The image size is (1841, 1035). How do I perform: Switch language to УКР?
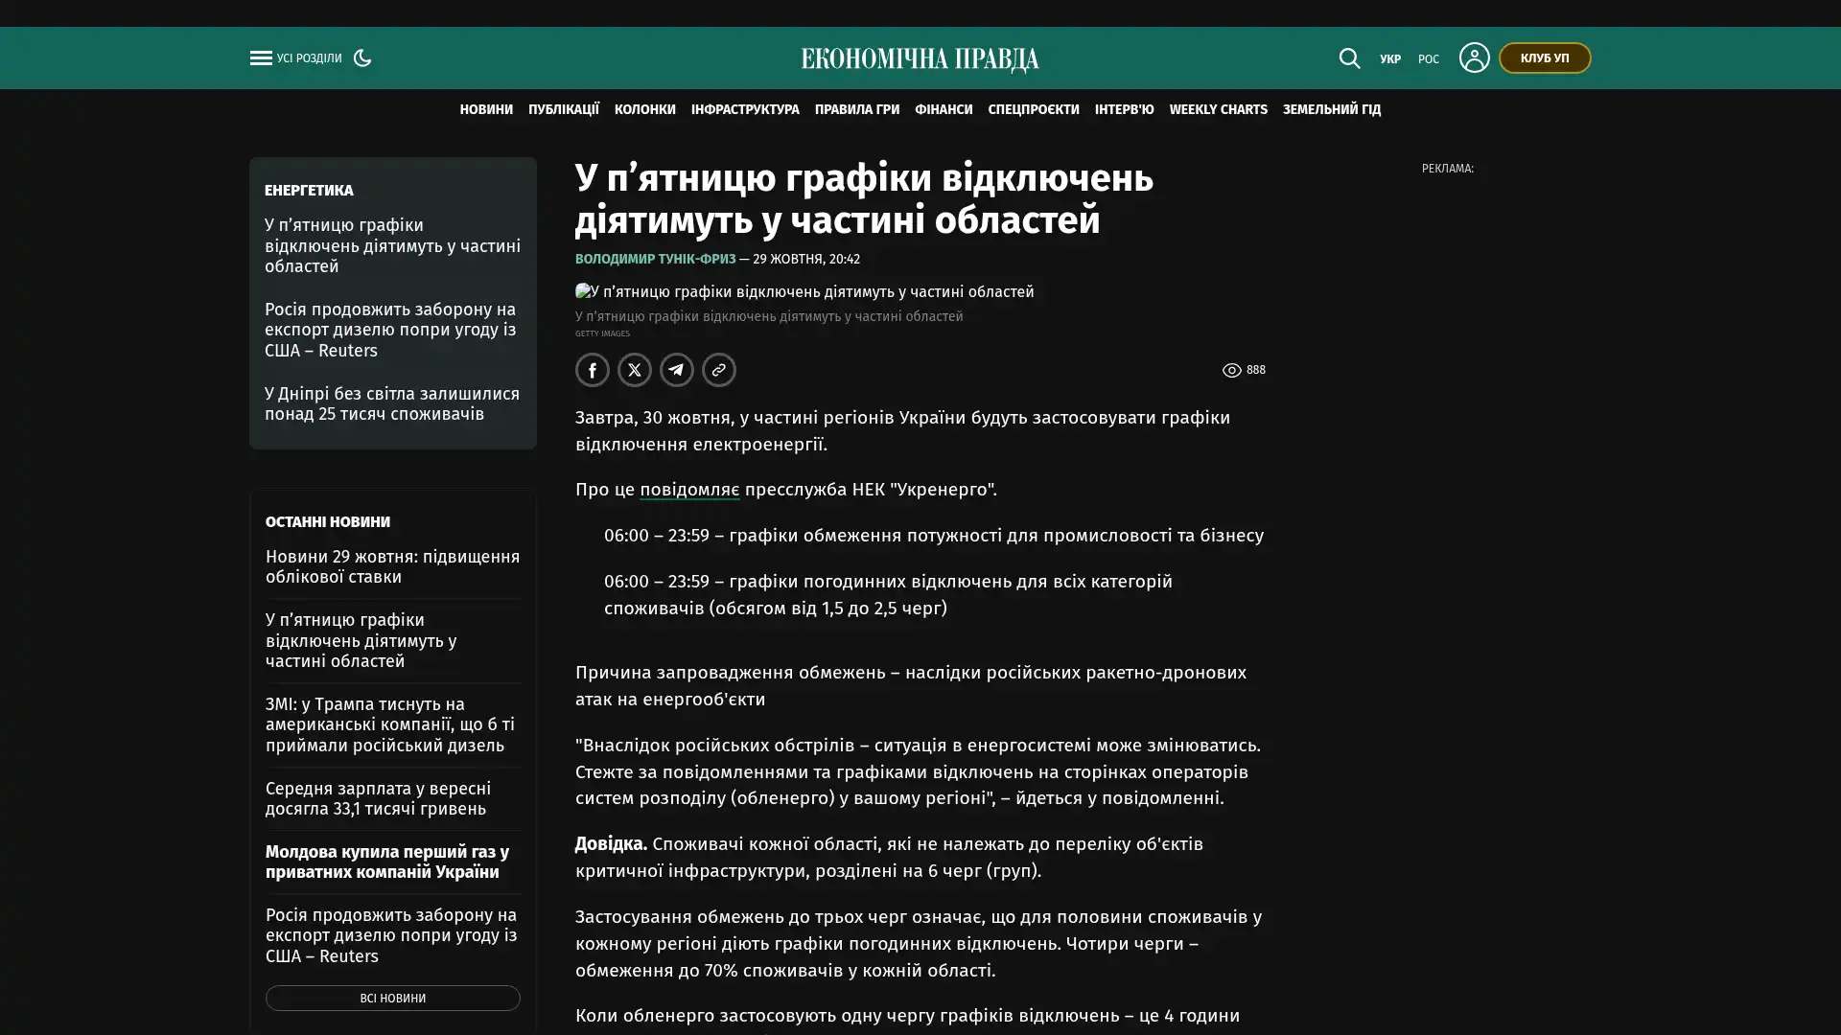(x=1390, y=59)
